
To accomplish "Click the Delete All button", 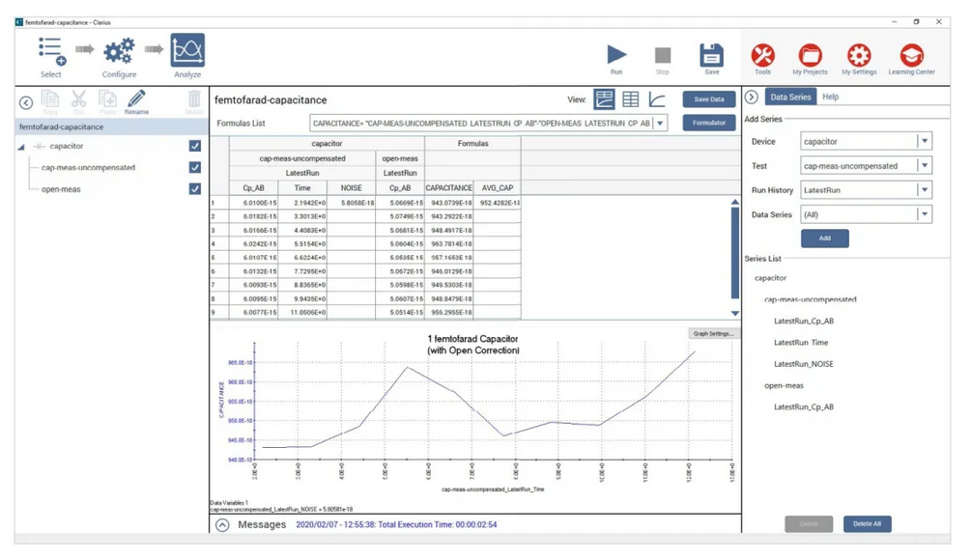I will [x=867, y=524].
